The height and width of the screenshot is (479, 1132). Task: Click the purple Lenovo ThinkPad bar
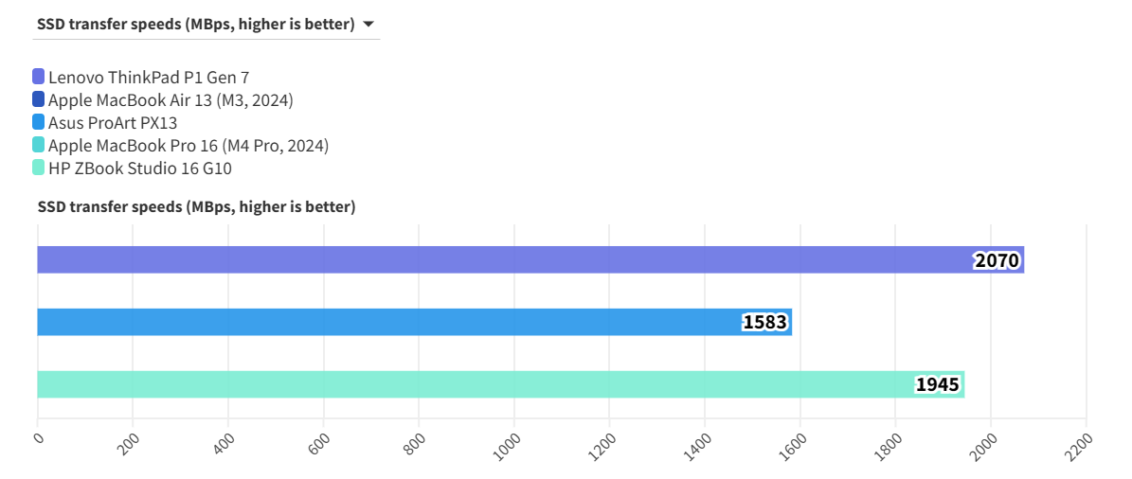click(474, 259)
